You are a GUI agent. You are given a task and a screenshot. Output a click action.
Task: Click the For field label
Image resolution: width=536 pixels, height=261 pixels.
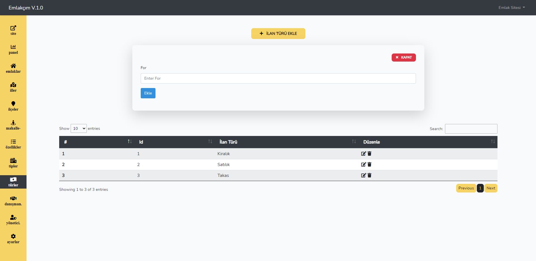pos(143,68)
